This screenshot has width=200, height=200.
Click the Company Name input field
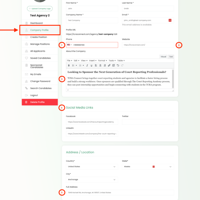coord(92,20)
